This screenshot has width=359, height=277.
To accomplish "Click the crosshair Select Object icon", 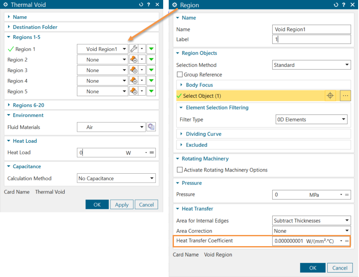I will tap(330, 96).
